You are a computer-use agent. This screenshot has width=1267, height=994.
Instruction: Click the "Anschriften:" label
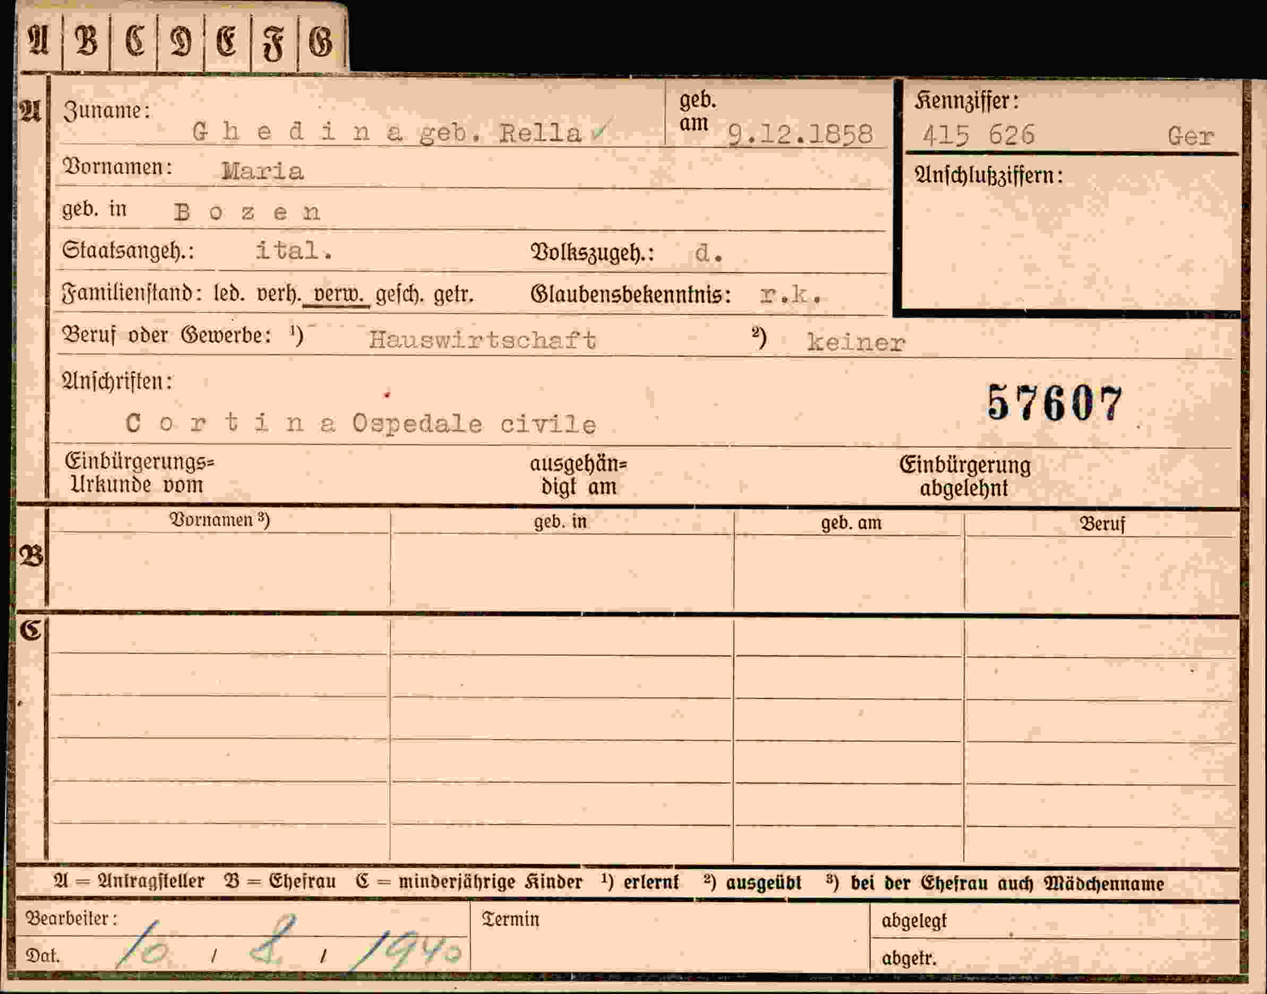point(117,381)
